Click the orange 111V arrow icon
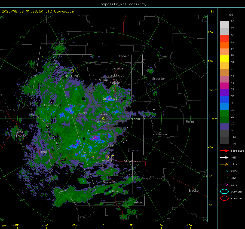 [x=224, y=164]
